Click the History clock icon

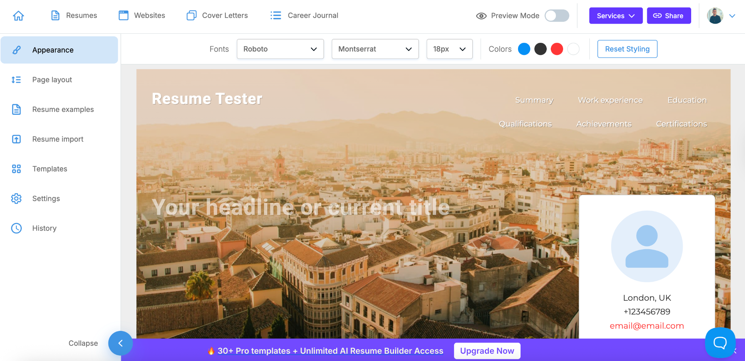click(16, 228)
